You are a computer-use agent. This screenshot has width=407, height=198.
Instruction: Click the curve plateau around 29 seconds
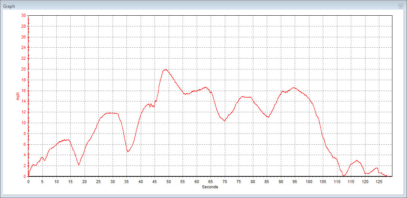pyautogui.click(x=110, y=113)
